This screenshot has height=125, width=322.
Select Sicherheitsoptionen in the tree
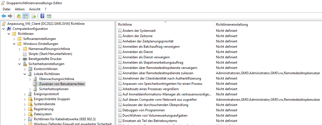coord(54,89)
